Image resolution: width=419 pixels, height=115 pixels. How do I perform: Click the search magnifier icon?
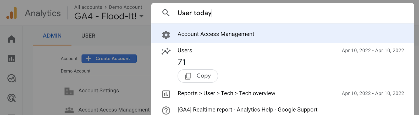(x=166, y=13)
